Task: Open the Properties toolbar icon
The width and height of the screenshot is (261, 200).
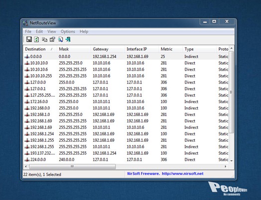Action: coord(52,39)
